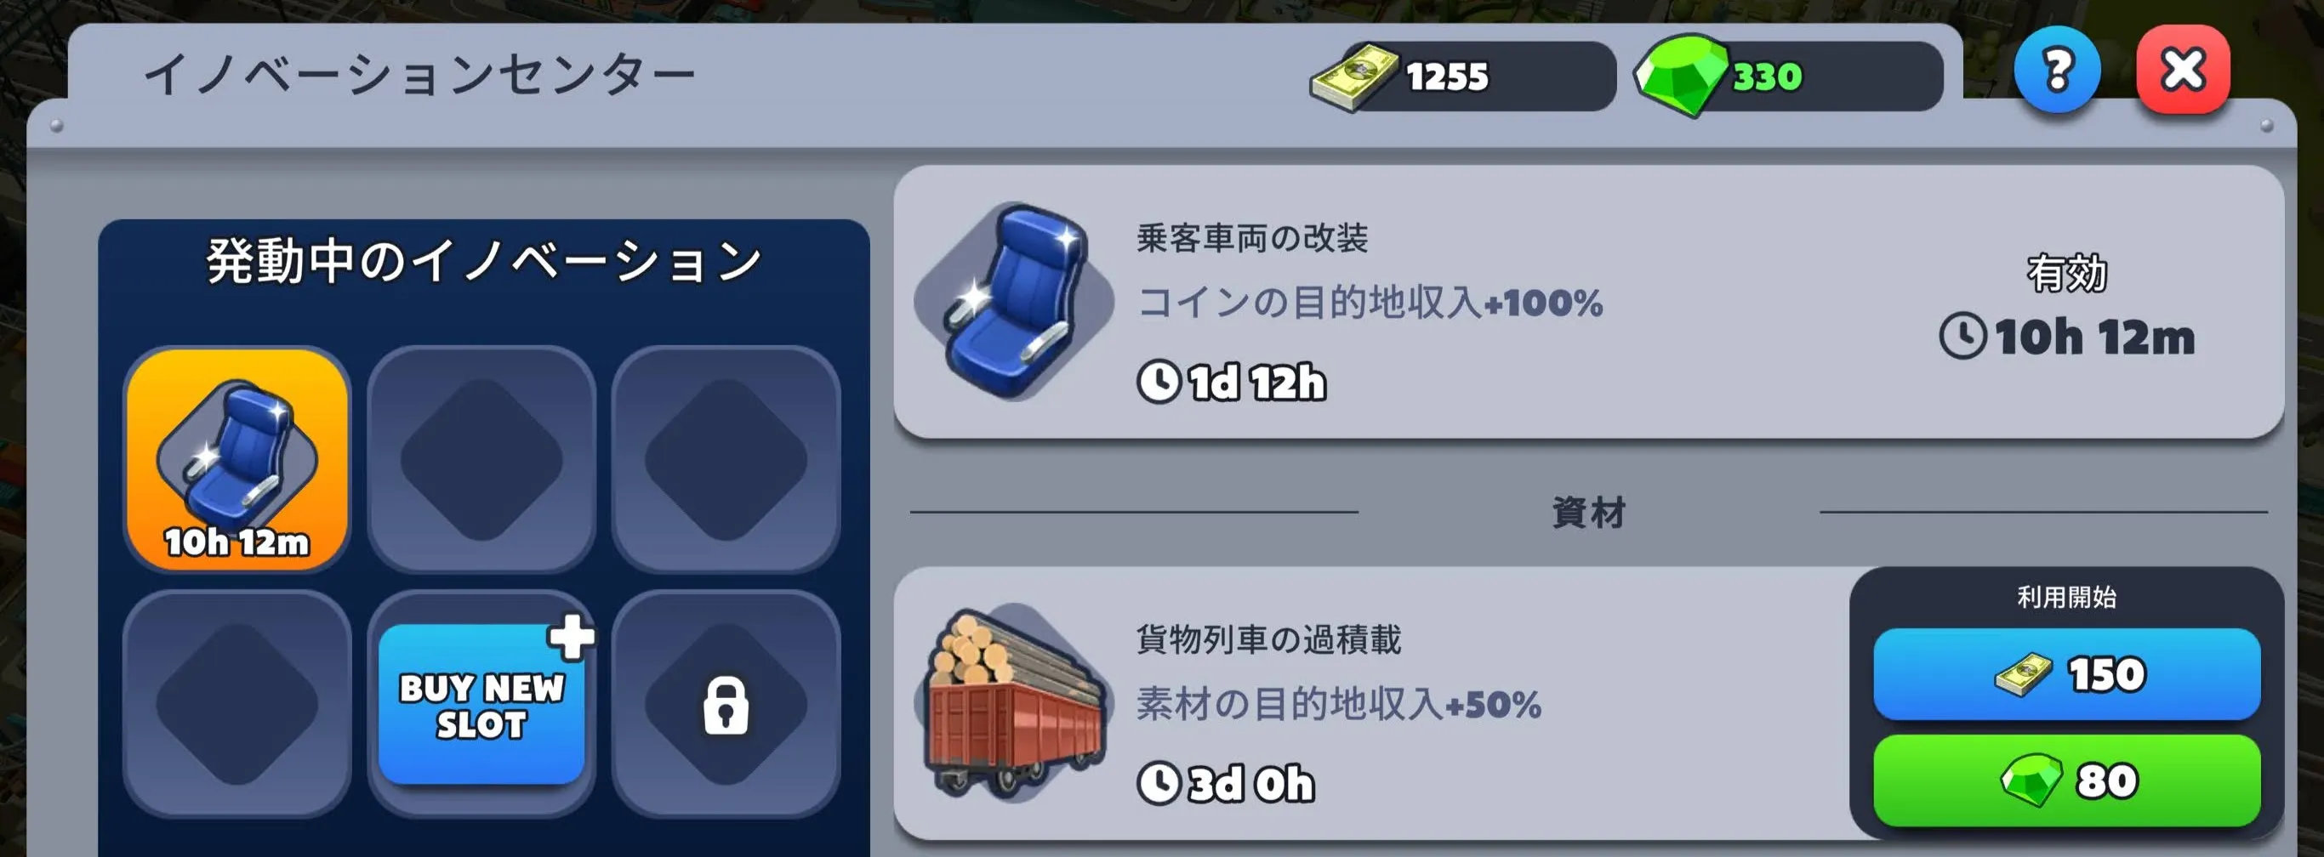Click the 3d 0h duration clock icon
2324x857 pixels.
click(x=1159, y=783)
